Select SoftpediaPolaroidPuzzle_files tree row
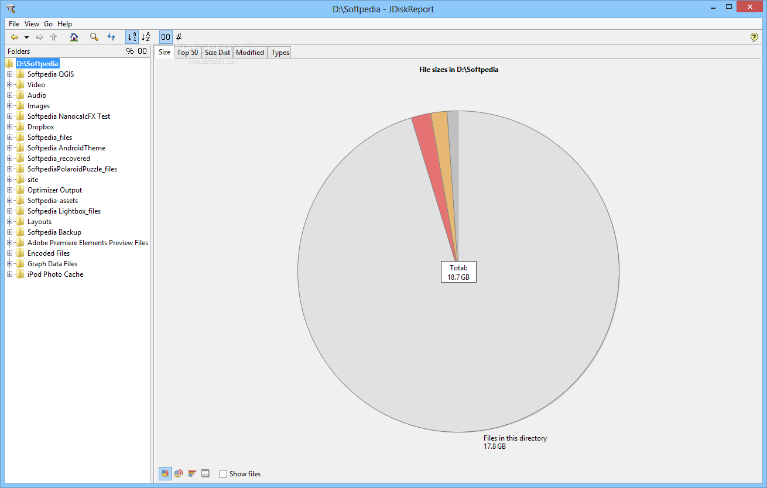The width and height of the screenshot is (767, 488). [x=72, y=169]
